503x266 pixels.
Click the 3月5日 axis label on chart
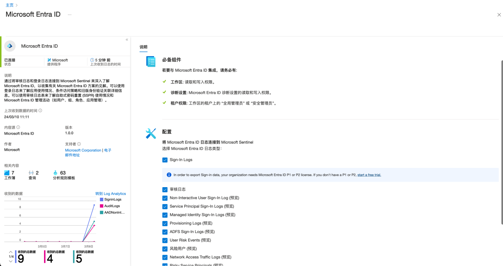(42, 246)
